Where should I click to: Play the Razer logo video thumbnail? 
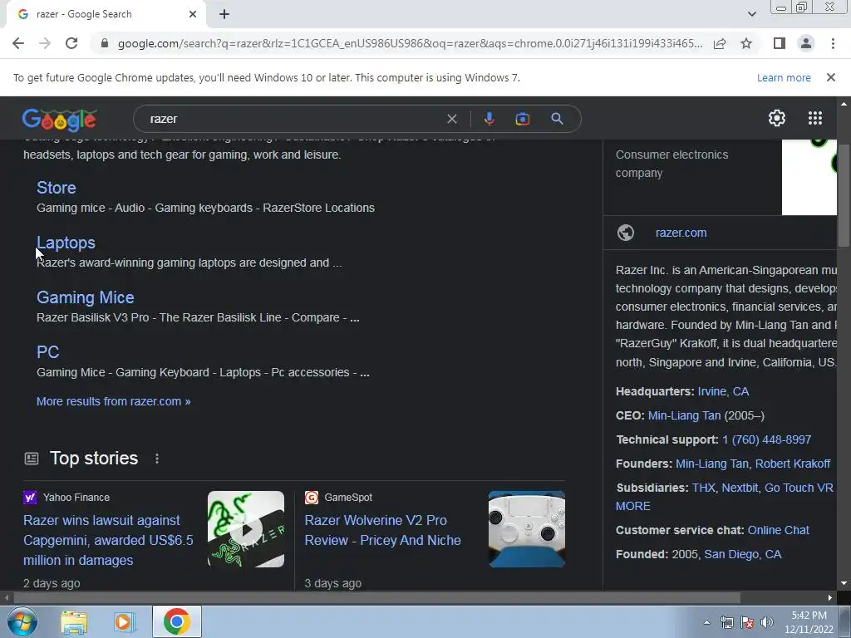click(246, 529)
